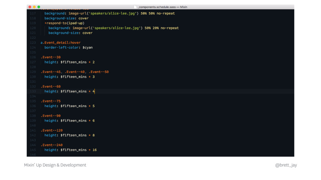Image resolution: width=321 pixels, height=180 pixels.
Task: Click the '.Event--50' selector
Action: (x=99, y=72)
